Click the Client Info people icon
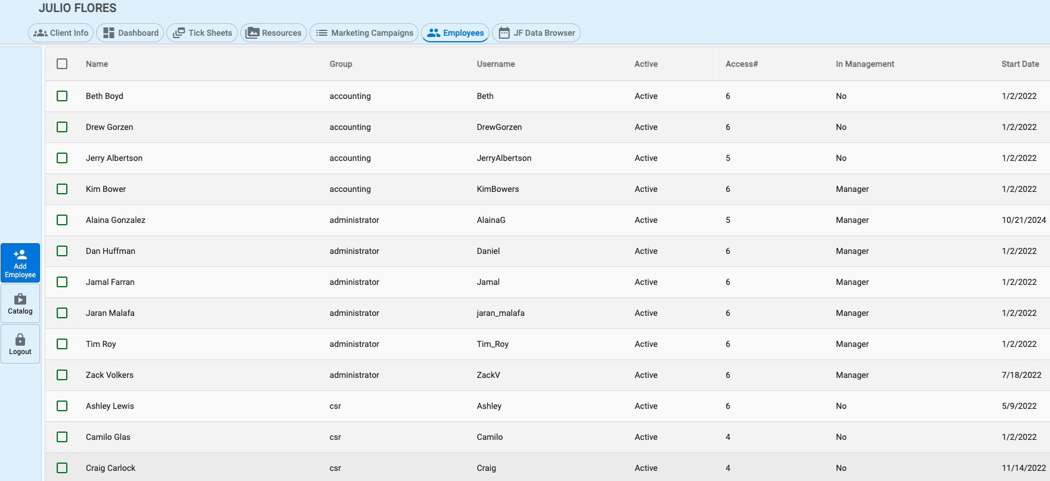 (41, 33)
